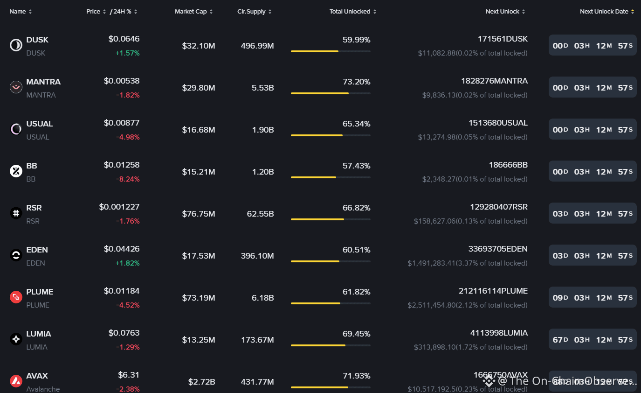Screen dimensions: 641x393
Task: Open the LUMIA token name link
Action: tap(39, 334)
